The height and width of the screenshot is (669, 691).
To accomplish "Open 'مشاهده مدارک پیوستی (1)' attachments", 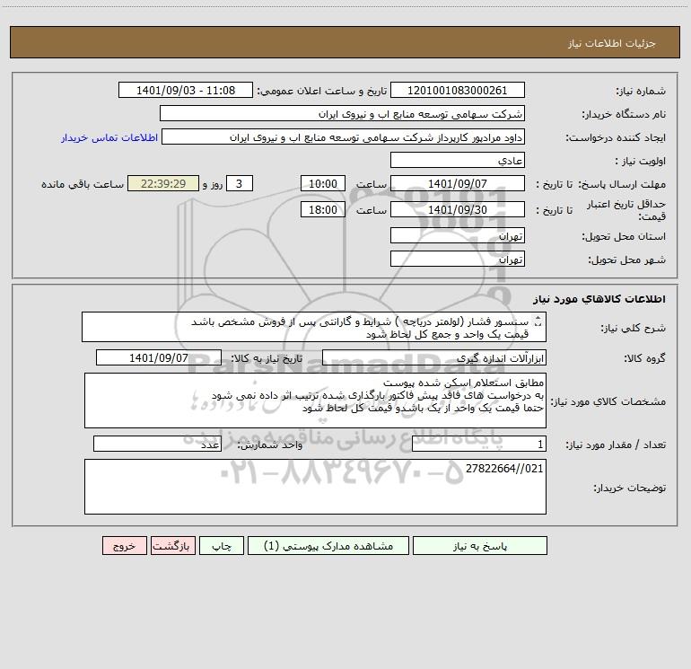I will [328, 546].
